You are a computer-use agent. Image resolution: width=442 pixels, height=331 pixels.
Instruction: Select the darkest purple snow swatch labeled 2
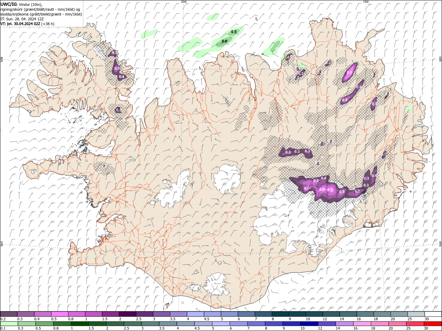click(x=127, y=314)
